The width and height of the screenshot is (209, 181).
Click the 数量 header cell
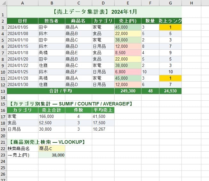click(150, 21)
